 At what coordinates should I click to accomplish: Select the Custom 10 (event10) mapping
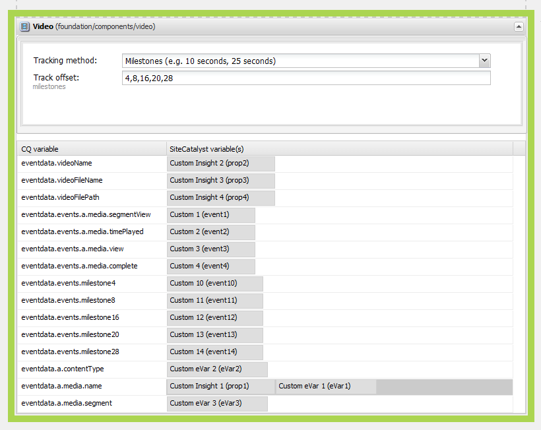click(214, 284)
